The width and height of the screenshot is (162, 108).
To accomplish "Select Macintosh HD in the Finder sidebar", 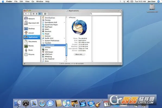I will (x=32, y=23).
